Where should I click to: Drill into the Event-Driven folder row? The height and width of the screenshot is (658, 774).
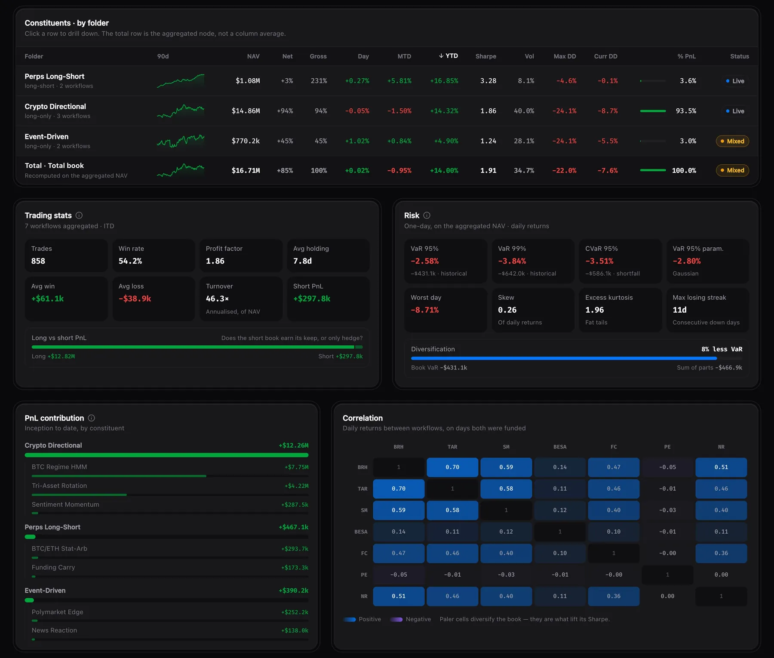[x=387, y=141]
